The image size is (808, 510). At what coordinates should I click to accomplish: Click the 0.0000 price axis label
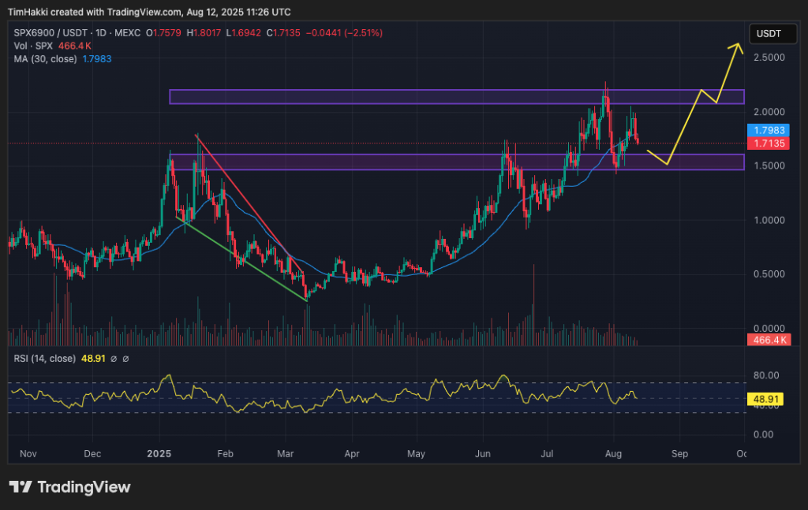pos(769,329)
